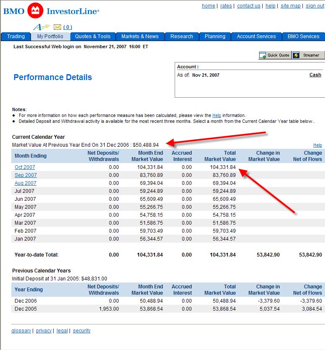Click the Cash account link
Viewport: 325px width, 350px height.
(x=315, y=75)
